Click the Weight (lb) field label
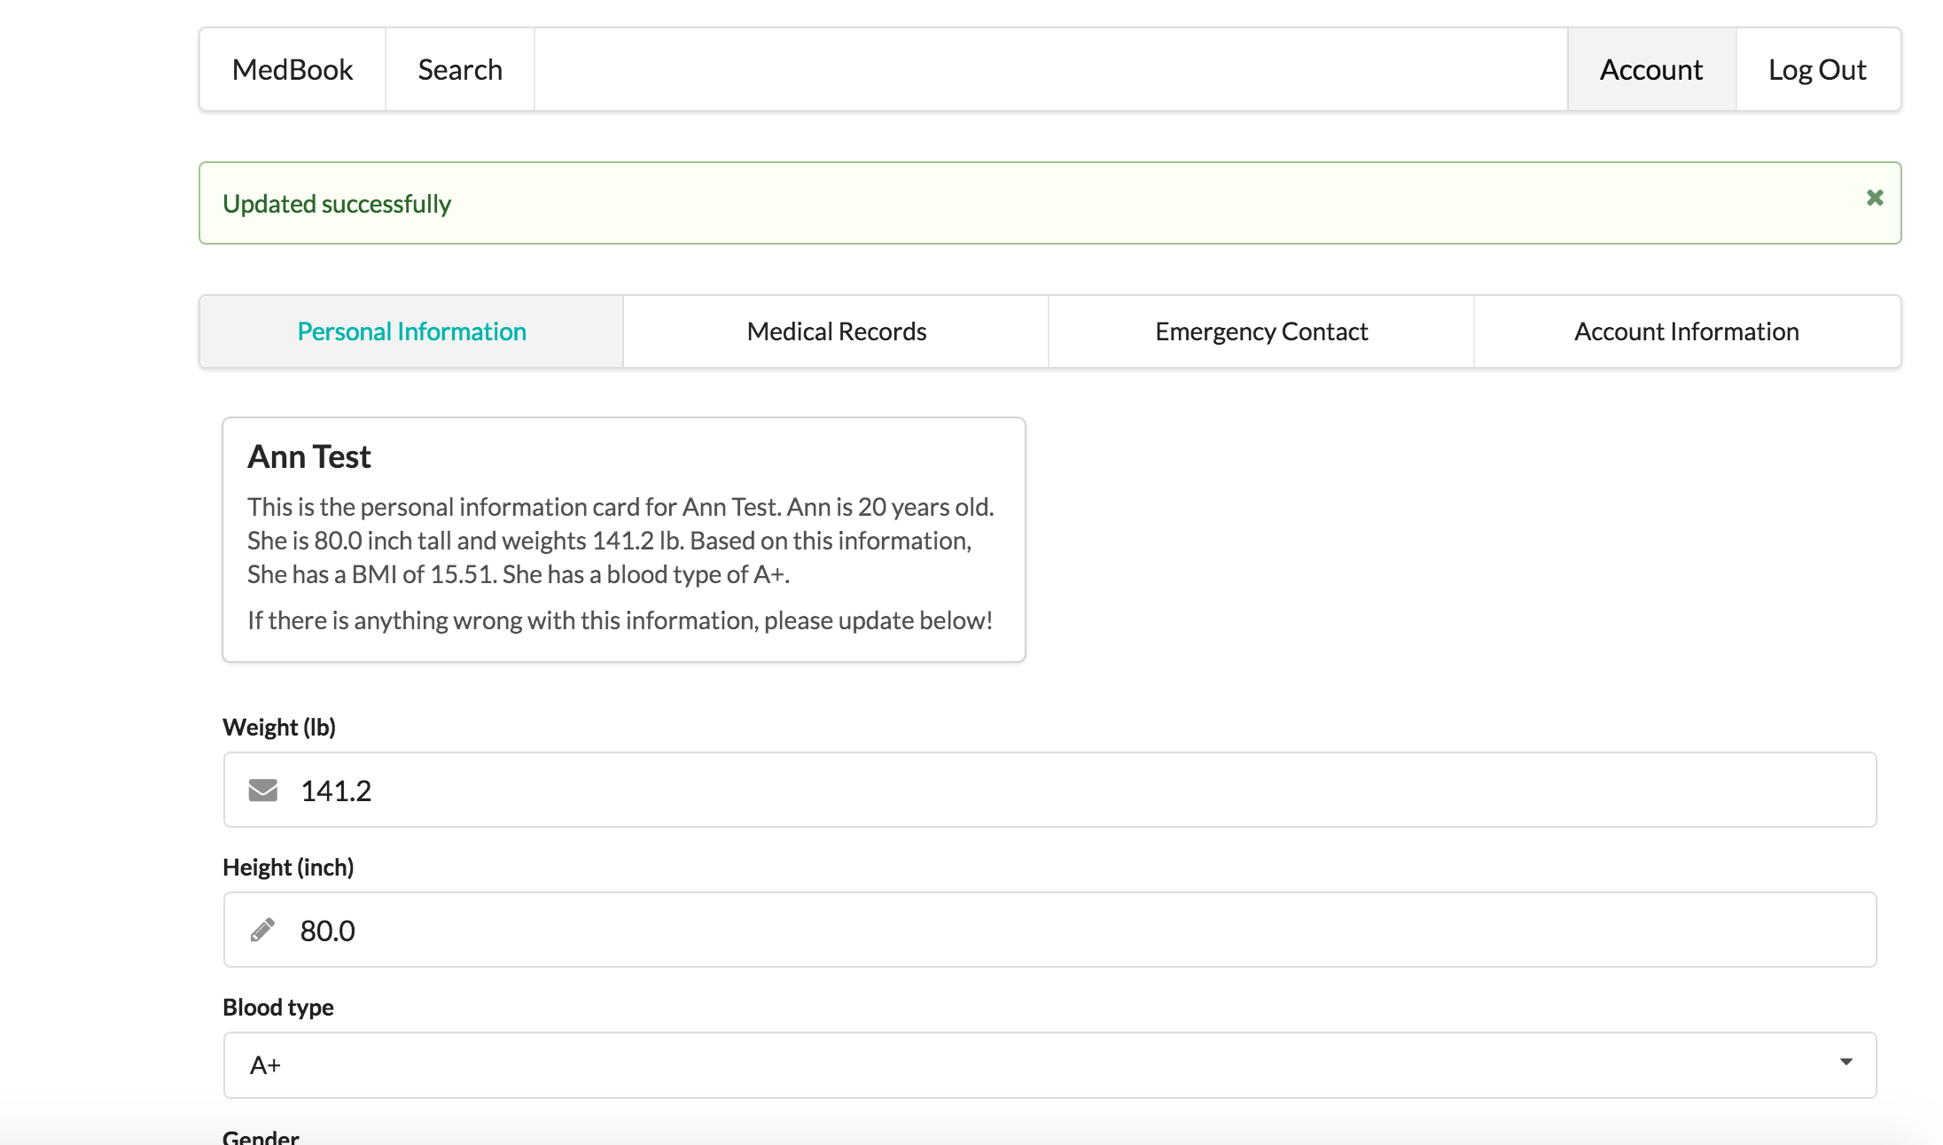The height and width of the screenshot is (1145, 1943). 279,728
